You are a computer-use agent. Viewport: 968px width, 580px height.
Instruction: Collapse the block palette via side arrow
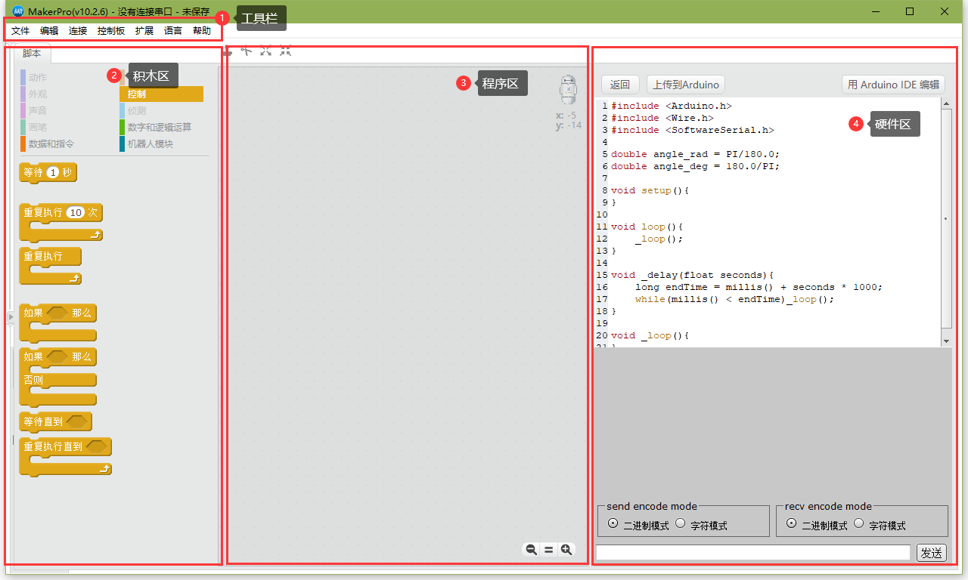pyautogui.click(x=10, y=317)
